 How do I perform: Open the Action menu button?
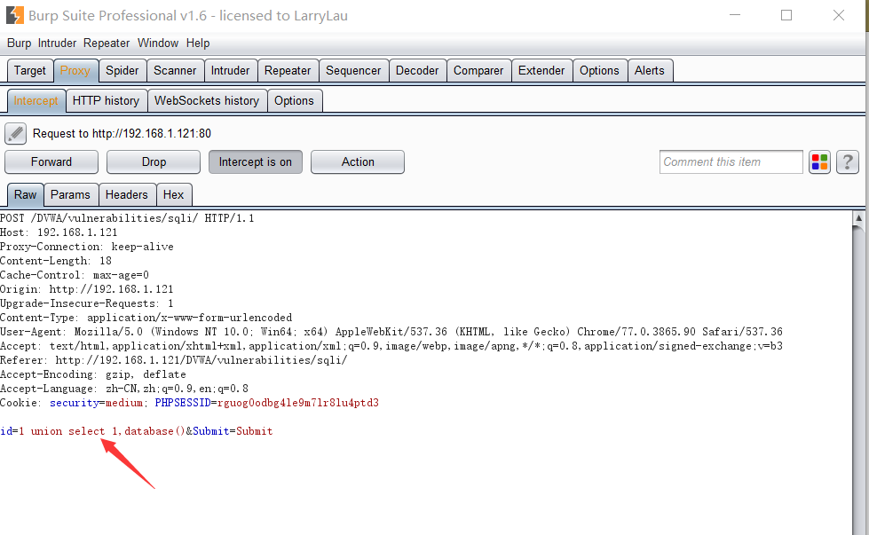pyautogui.click(x=358, y=161)
